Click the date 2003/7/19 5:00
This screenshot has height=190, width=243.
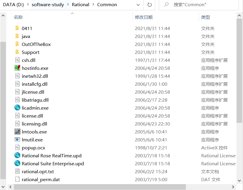(x=151, y=179)
